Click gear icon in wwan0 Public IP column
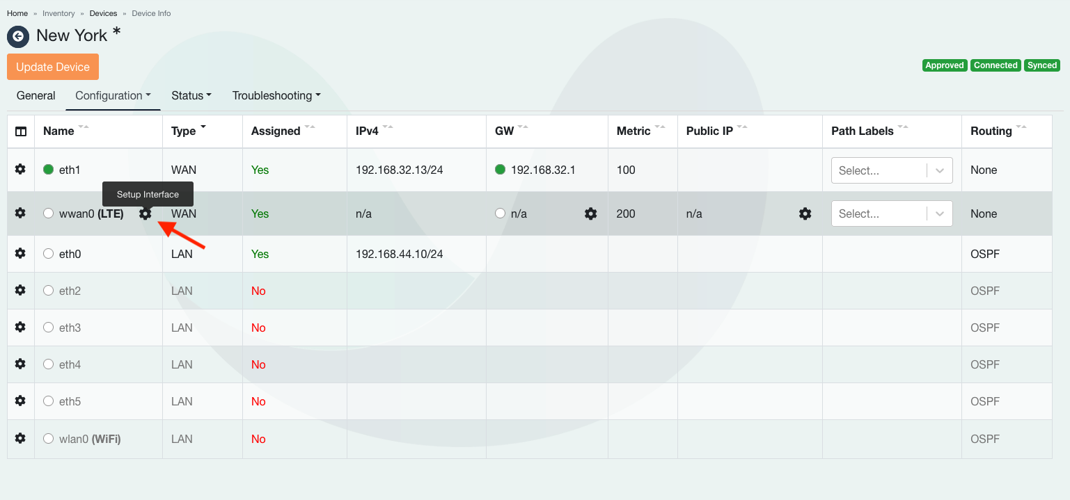Viewport: 1070px width, 500px height. click(805, 214)
